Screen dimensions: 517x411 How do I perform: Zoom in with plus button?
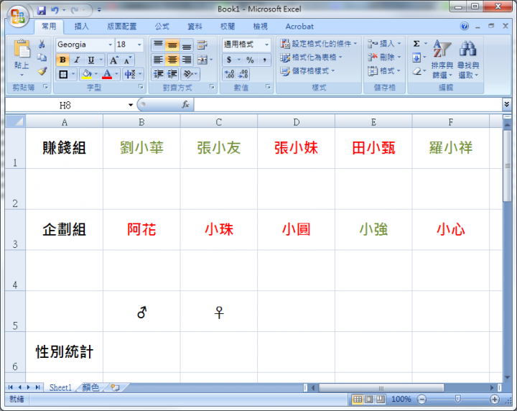[x=494, y=400]
